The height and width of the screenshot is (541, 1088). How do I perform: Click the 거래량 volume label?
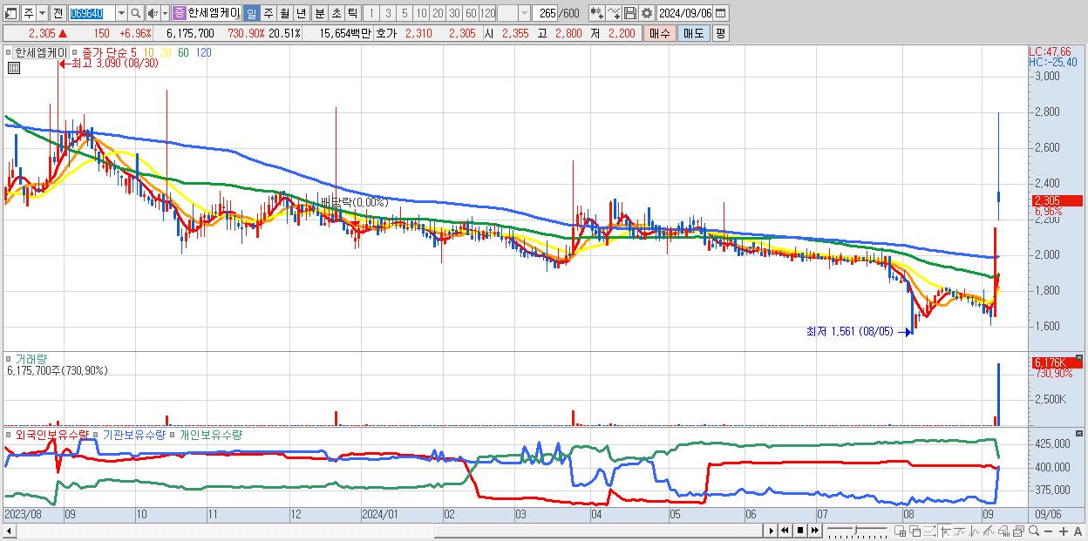tap(31, 358)
